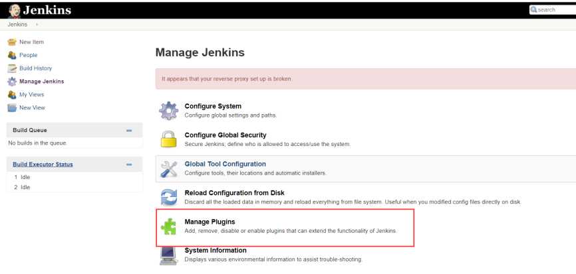The height and width of the screenshot is (274, 576).
Task: Click the Jenkins butler logo icon
Action: (x=14, y=11)
